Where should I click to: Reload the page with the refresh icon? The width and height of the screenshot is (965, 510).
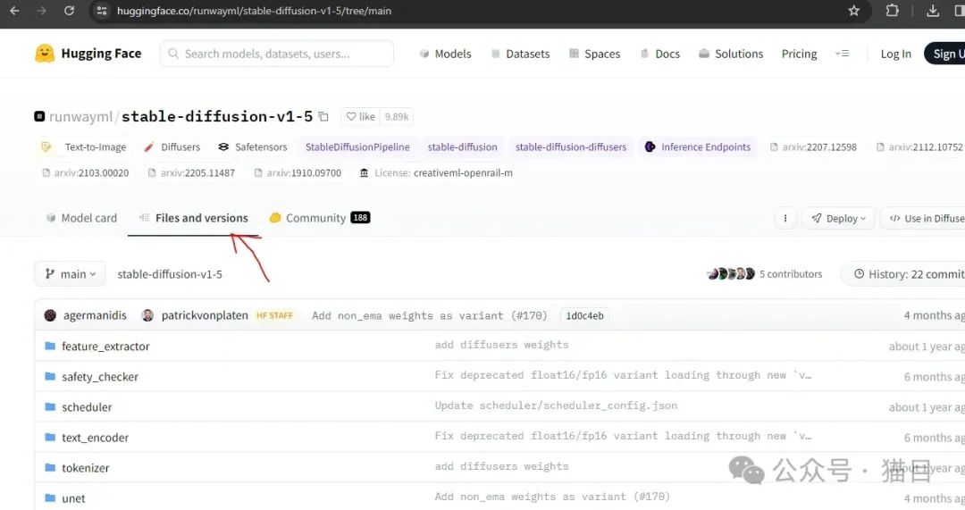tap(69, 11)
